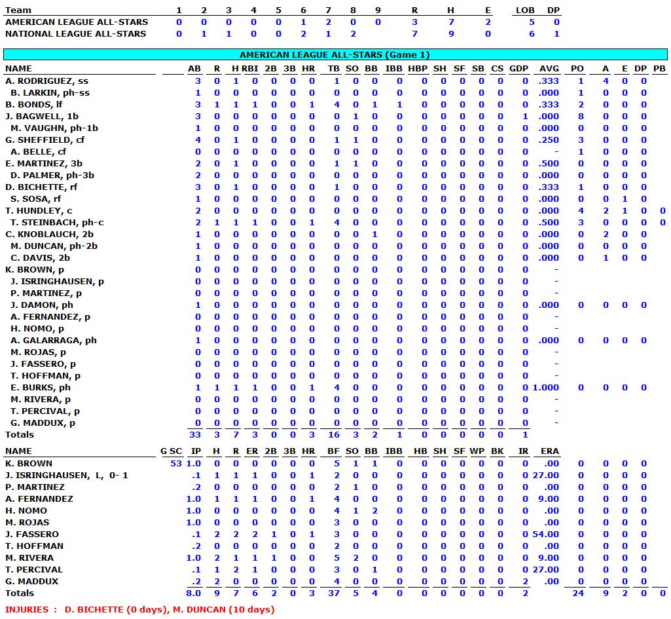
Task: Click NATIONAL LEAGUE ALL-STARS in line score
Action: click(x=75, y=34)
